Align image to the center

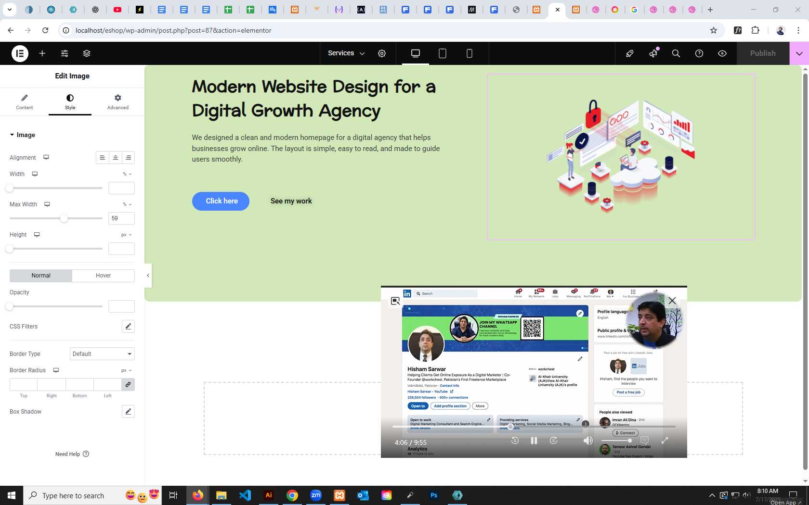coord(116,158)
